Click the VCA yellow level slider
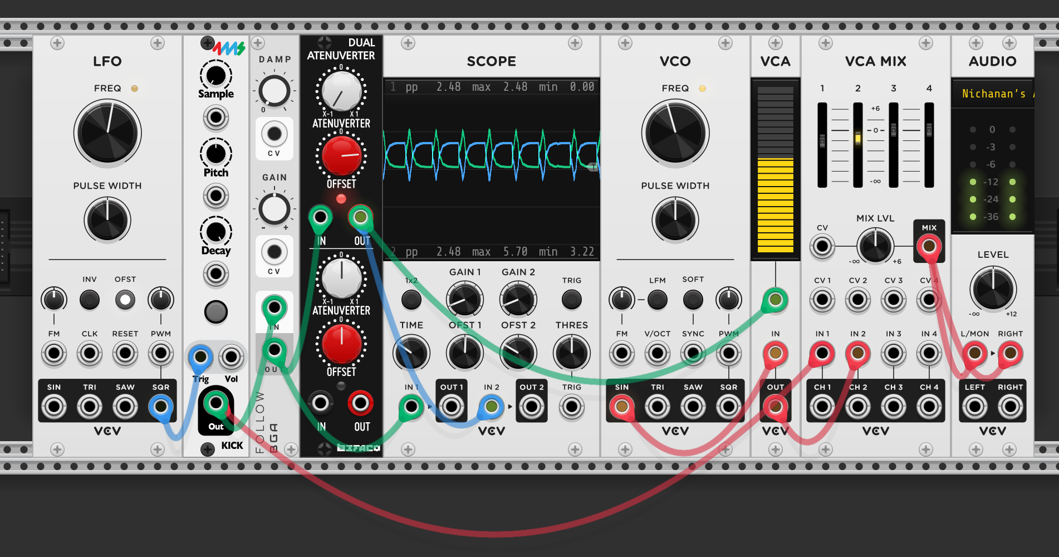 point(776,169)
